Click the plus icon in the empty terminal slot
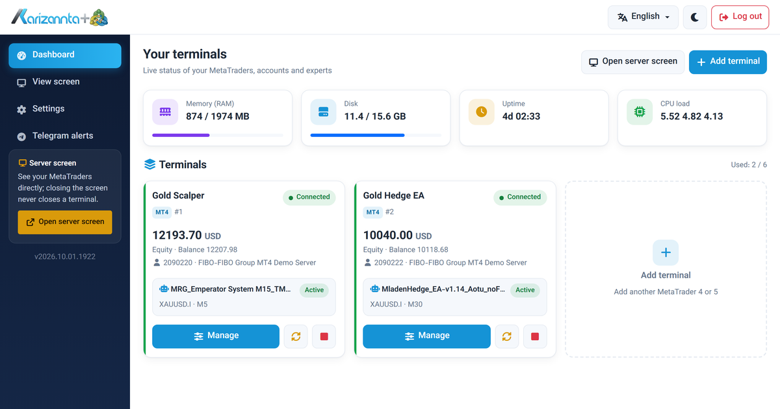The image size is (780, 409). tap(666, 253)
